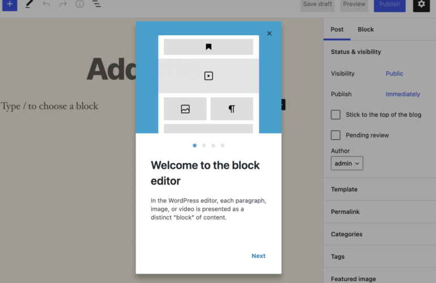Check the Pending review checkbox
Screen dimensions: 436x283
point(335,135)
